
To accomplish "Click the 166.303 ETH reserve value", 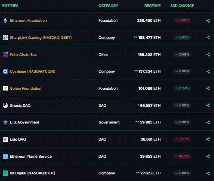I will pyautogui.click(x=149, y=55).
